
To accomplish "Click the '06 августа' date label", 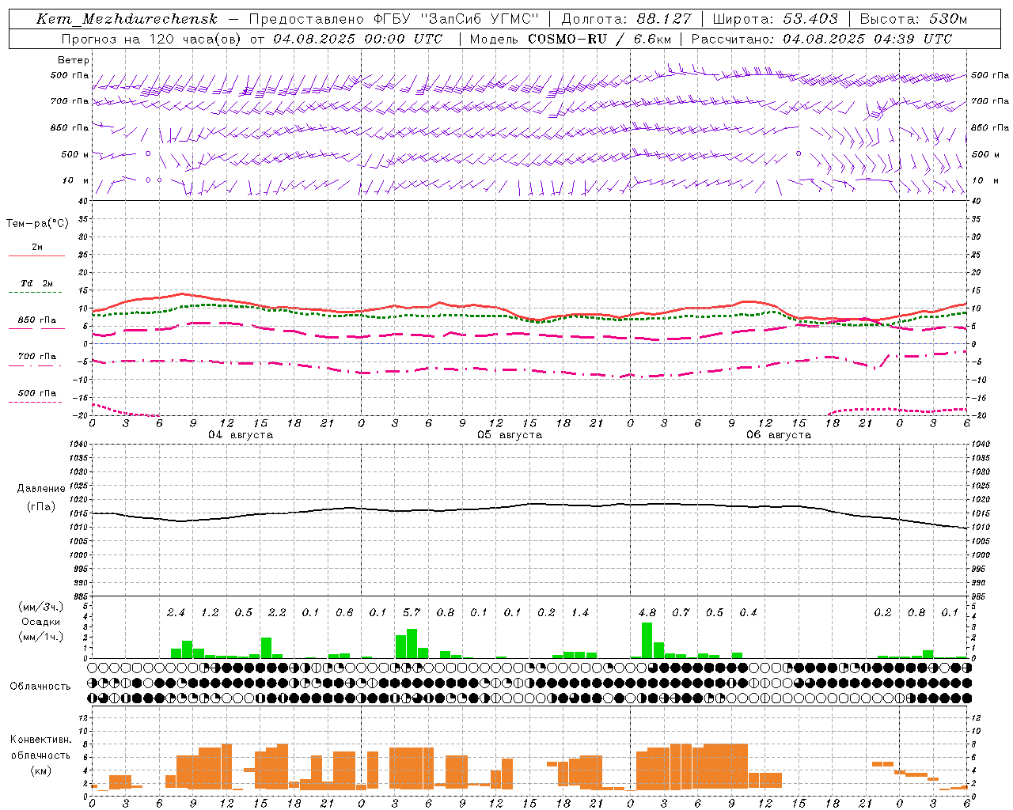I will click(779, 435).
